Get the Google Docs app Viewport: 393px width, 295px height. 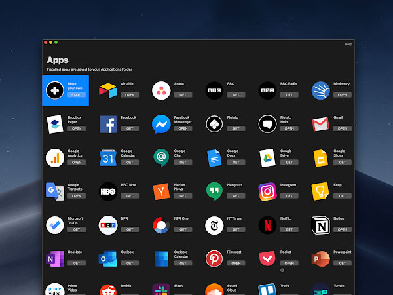tap(236, 163)
